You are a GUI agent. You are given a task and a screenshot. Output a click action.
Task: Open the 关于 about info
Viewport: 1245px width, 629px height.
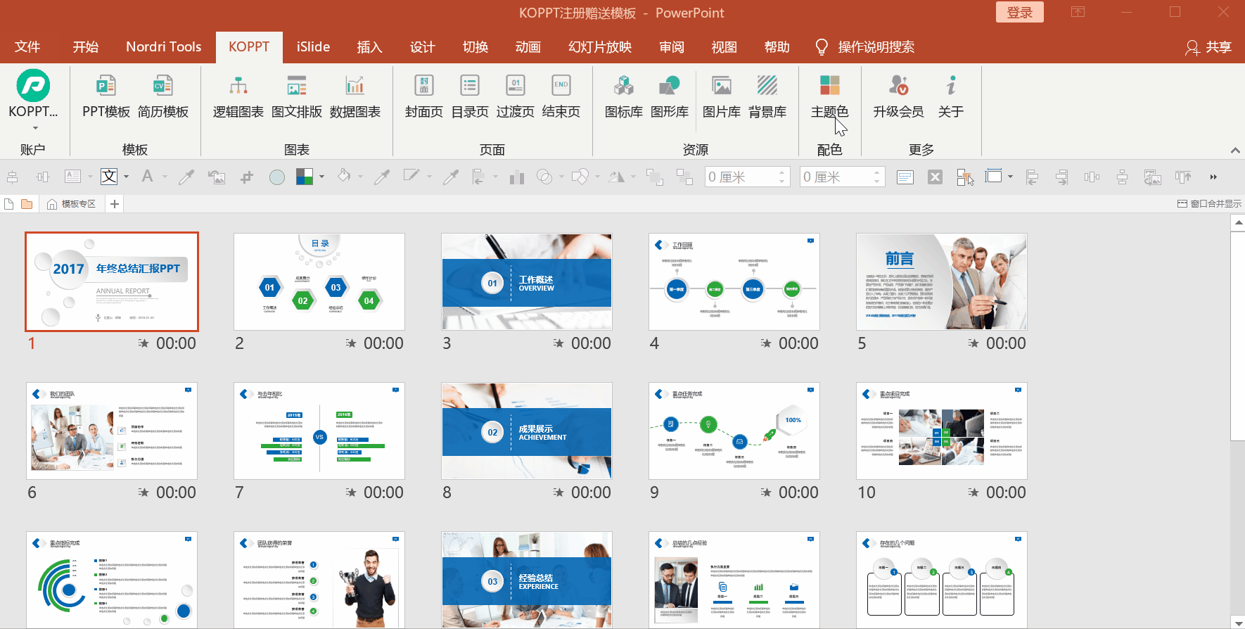[951, 96]
